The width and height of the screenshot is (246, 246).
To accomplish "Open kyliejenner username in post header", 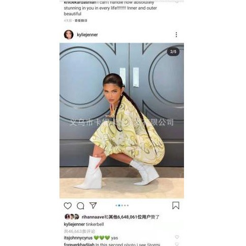I will tap(87, 35).
